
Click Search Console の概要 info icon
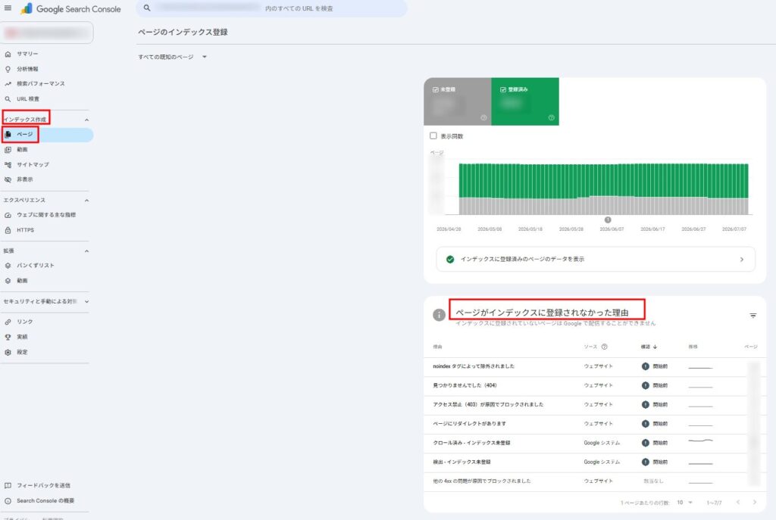tap(8, 501)
